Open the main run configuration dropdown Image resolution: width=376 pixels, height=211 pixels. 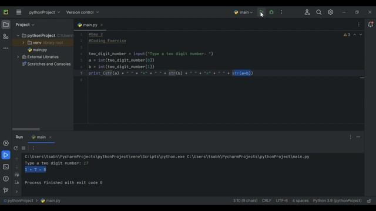243,12
